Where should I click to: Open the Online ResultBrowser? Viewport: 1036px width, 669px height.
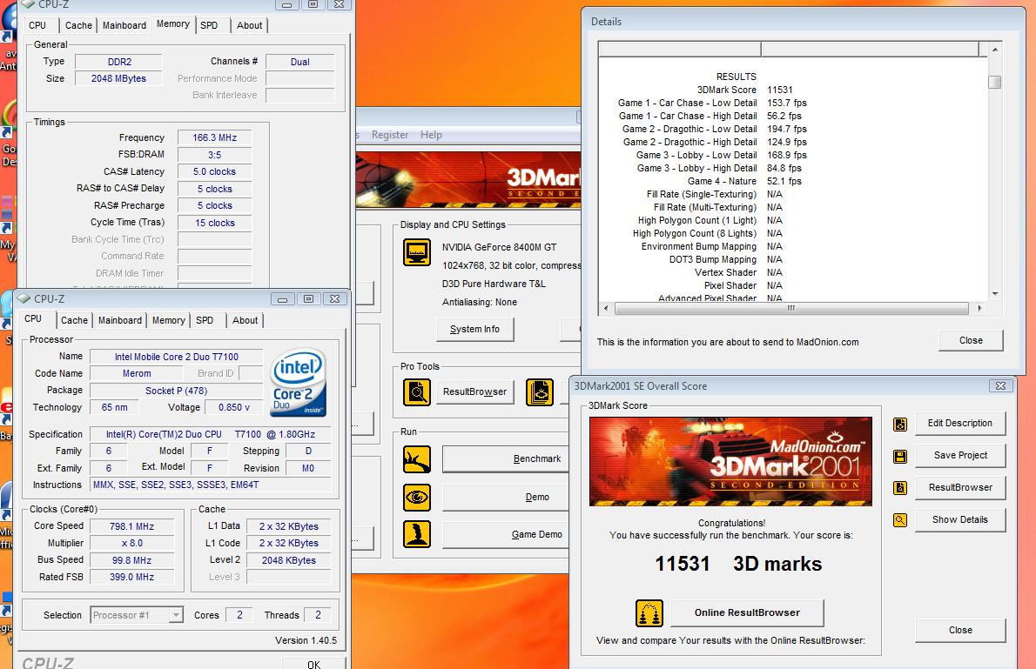click(747, 612)
